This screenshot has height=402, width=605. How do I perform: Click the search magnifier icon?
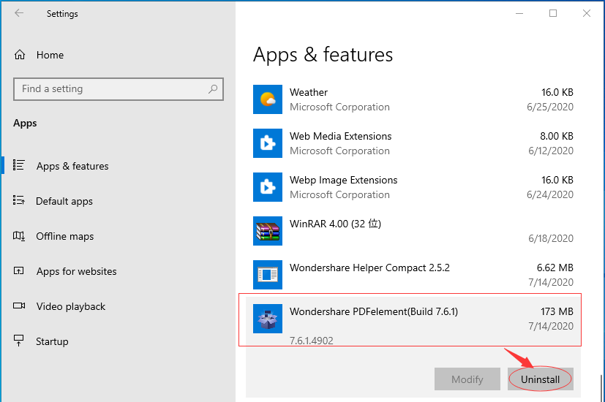pos(213,89)
